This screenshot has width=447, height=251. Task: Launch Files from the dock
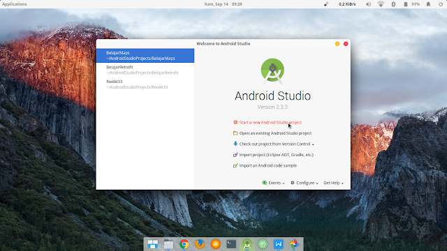point(168,244)
